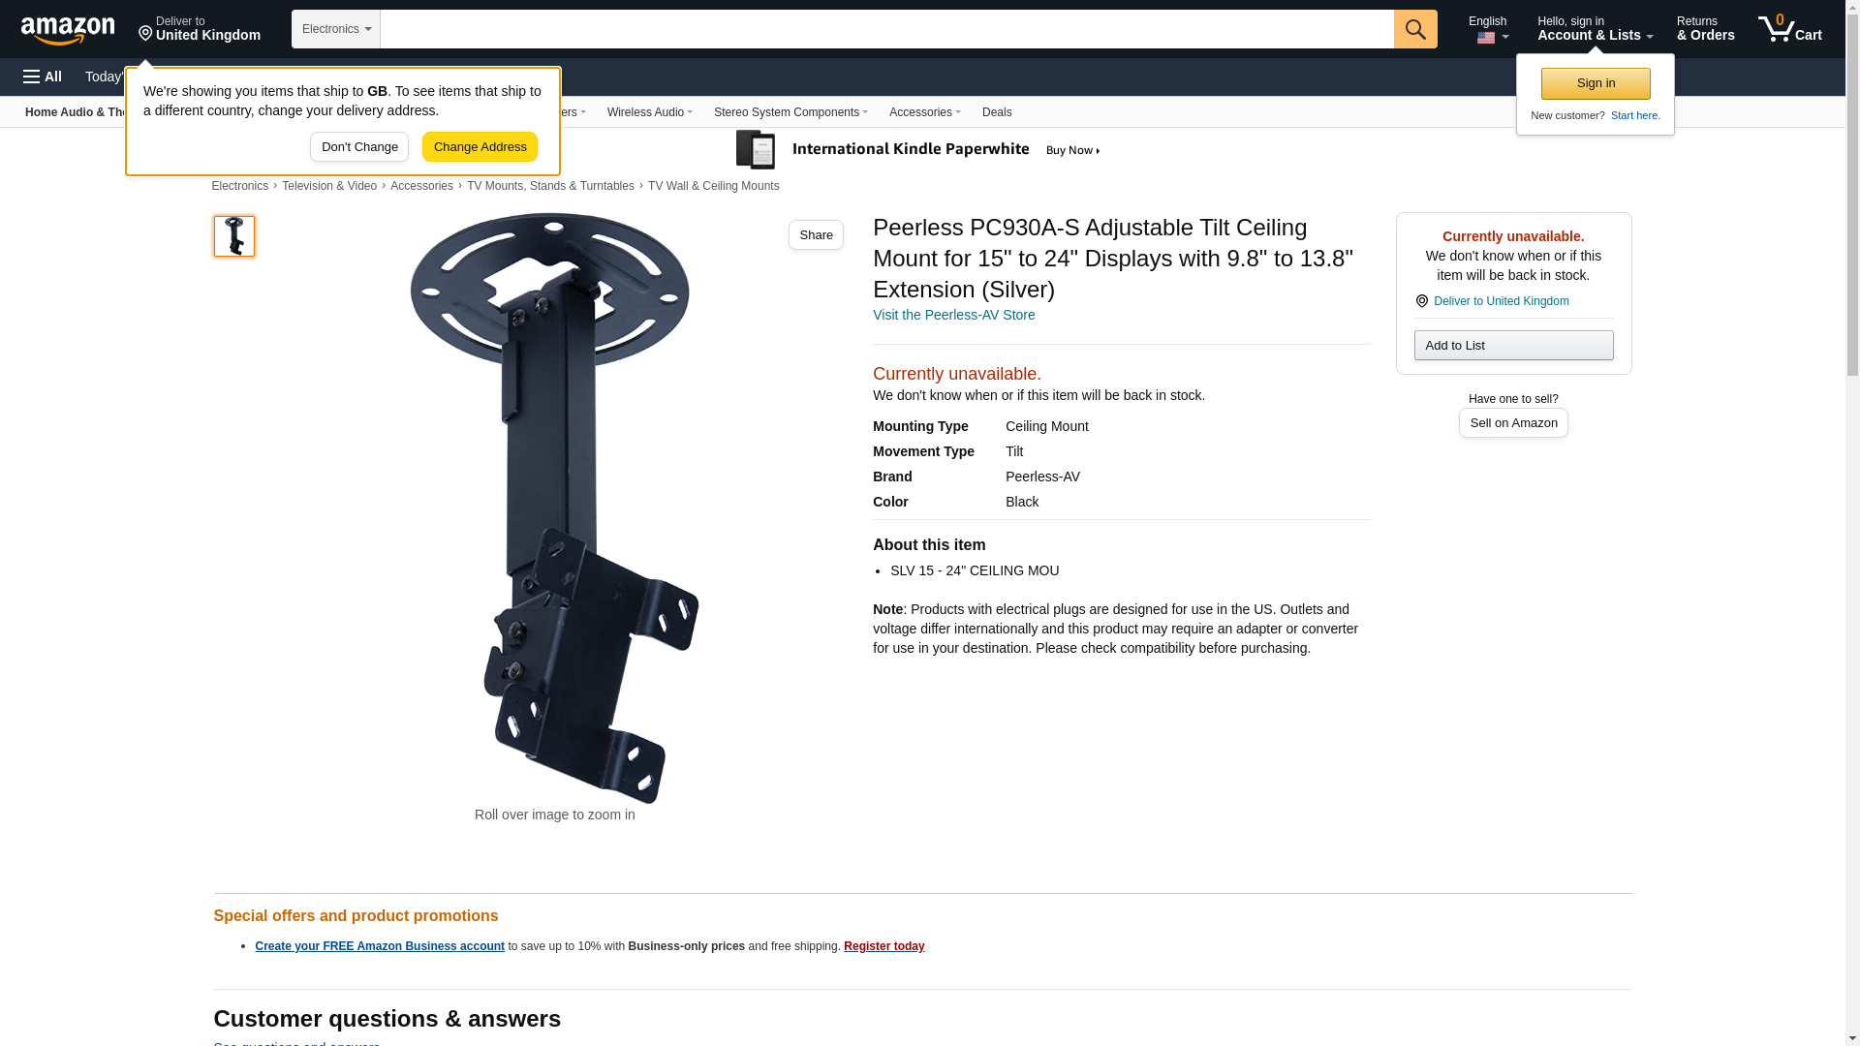Click the yellow Sign in button
The height and width of the screenshot is (1046, 1860).
(1596, 83)
